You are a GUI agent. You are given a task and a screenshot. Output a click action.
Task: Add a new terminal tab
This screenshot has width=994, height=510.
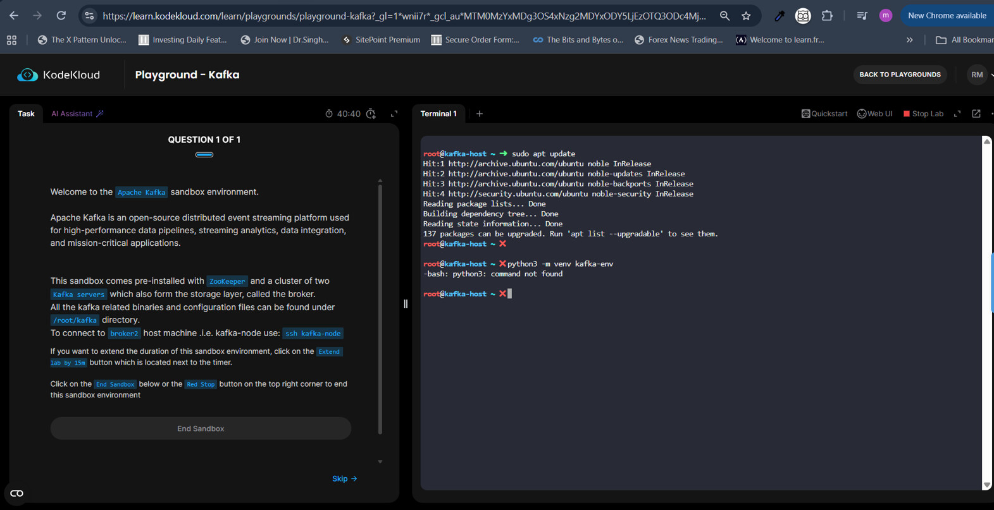tap(480, 114)
